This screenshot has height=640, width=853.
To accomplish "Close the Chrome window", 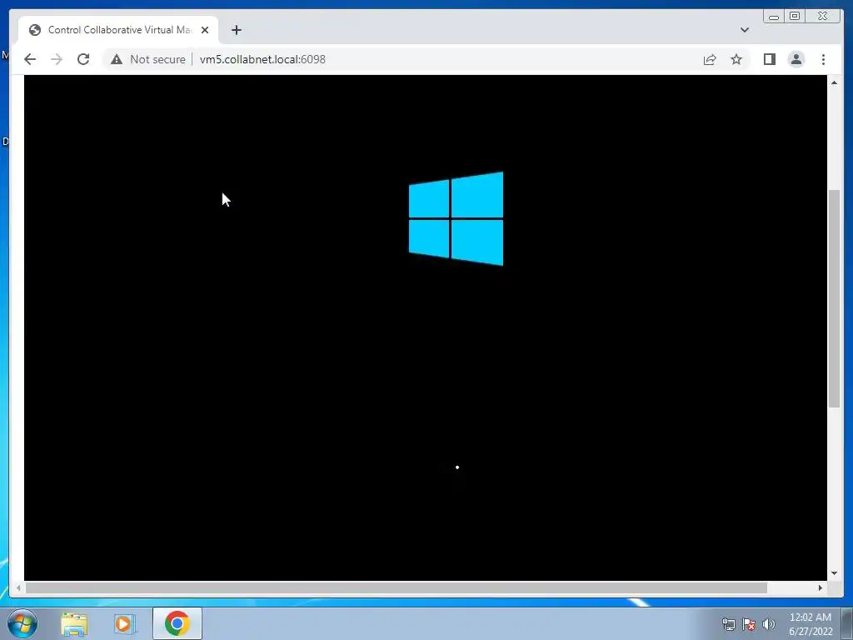I will click(822, 17).
